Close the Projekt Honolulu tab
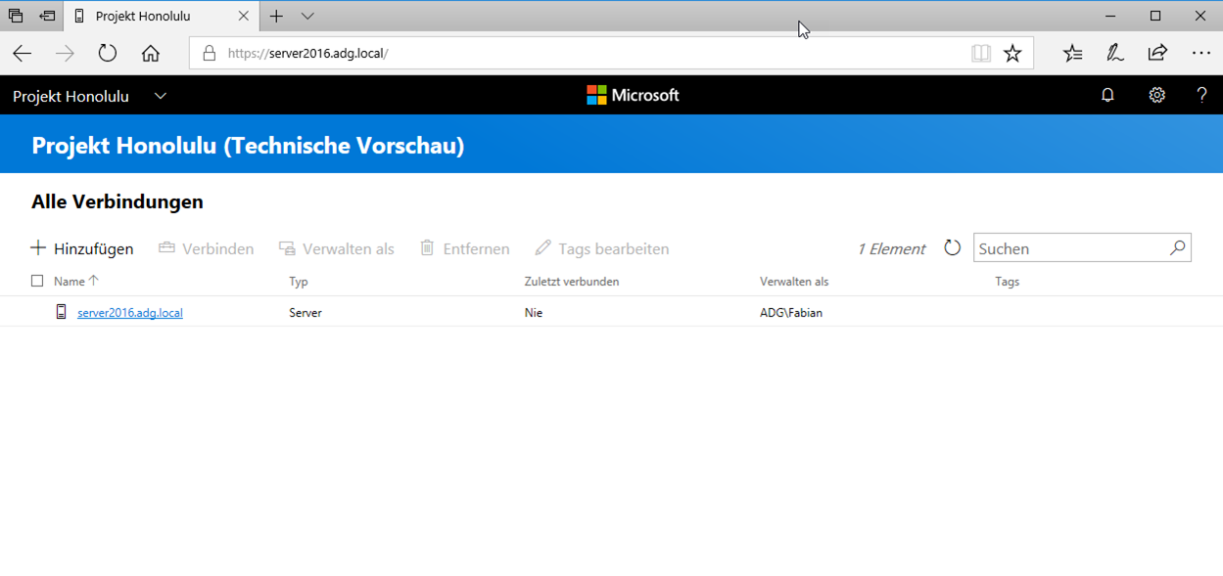The image size is (1223, 576). [x=244, y=16]
